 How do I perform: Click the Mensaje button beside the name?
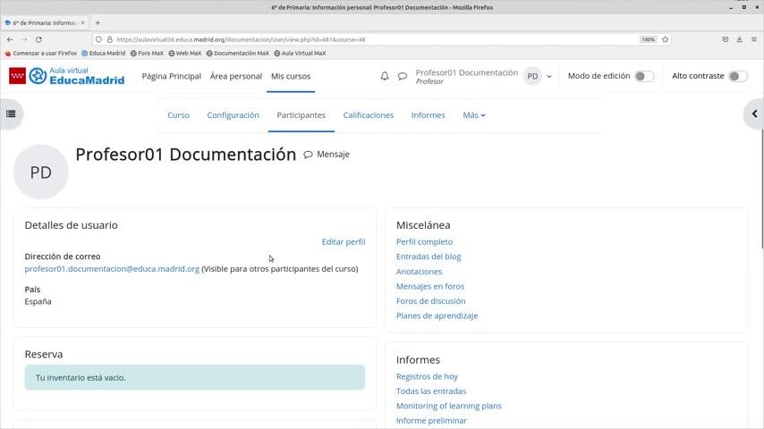[327, 155]
